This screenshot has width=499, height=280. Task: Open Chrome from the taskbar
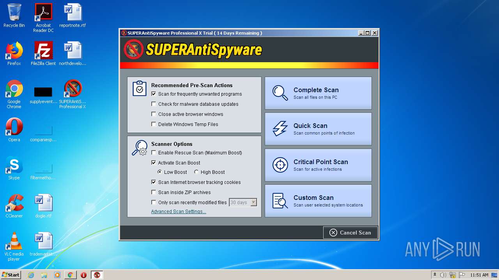point(70,275)
